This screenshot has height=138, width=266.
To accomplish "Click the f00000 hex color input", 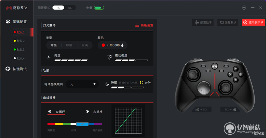I will point(115,45).
